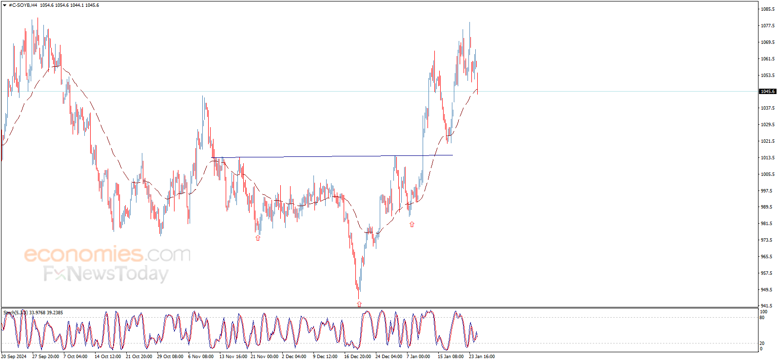Click the stochastic level 100 label
The image size is (778, 362).
(x=763, y=312)
